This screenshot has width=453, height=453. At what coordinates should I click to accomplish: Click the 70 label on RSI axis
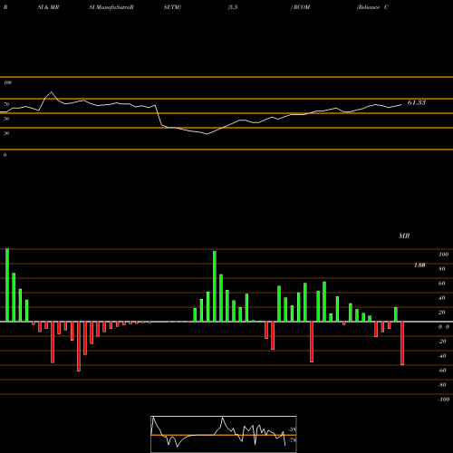tap(6, 104)
